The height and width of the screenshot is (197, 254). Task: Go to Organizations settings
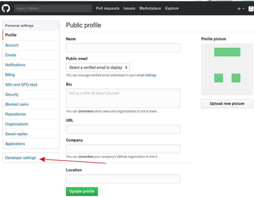[x=31, y=124]
